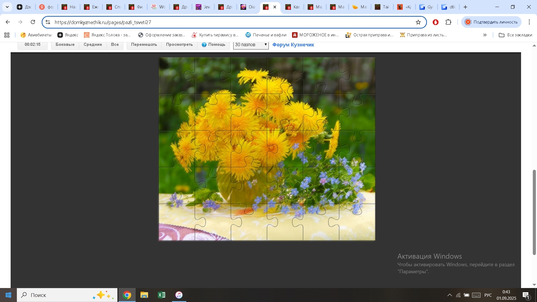The height and width of the screenshot is (302, 537).
Task: Open File Explorer from the taskbar
Action: pos(144,295)
